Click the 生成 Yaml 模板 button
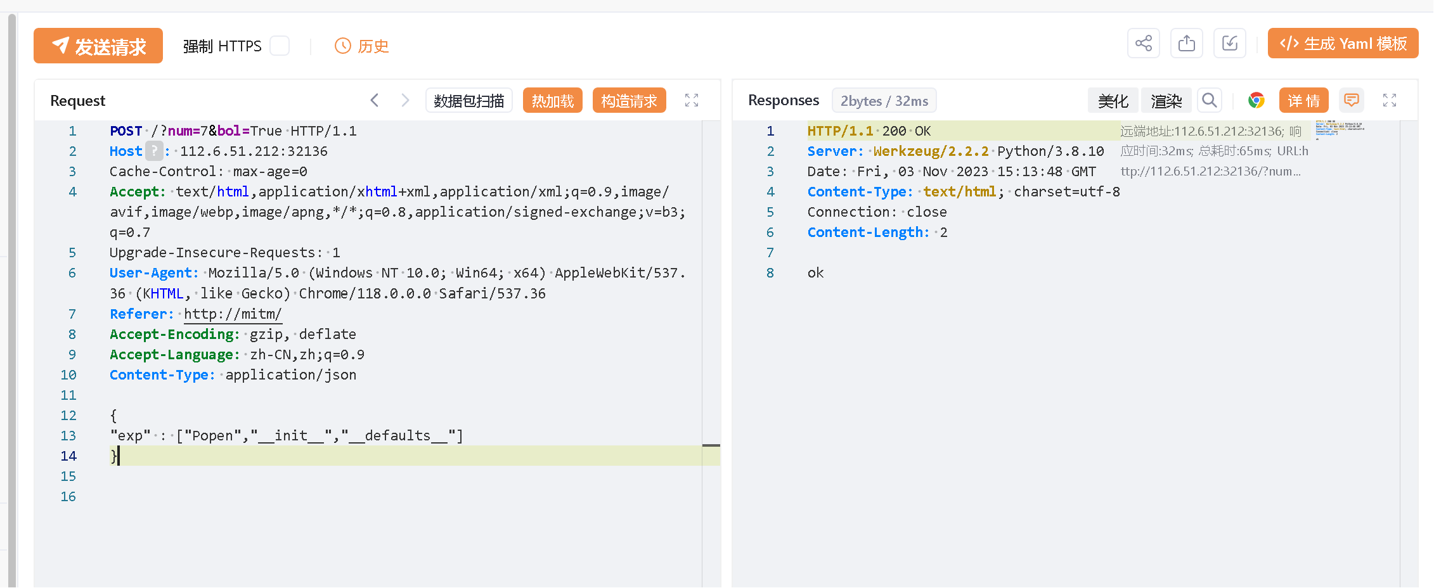 1342,44
